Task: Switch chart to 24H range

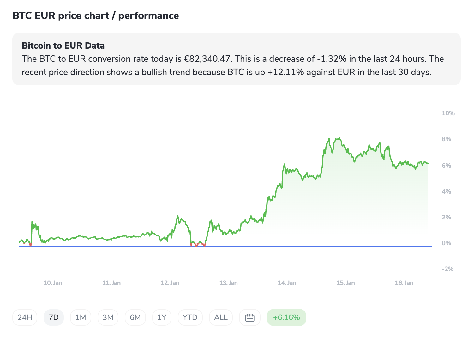Action: click(x=25, y=317)
